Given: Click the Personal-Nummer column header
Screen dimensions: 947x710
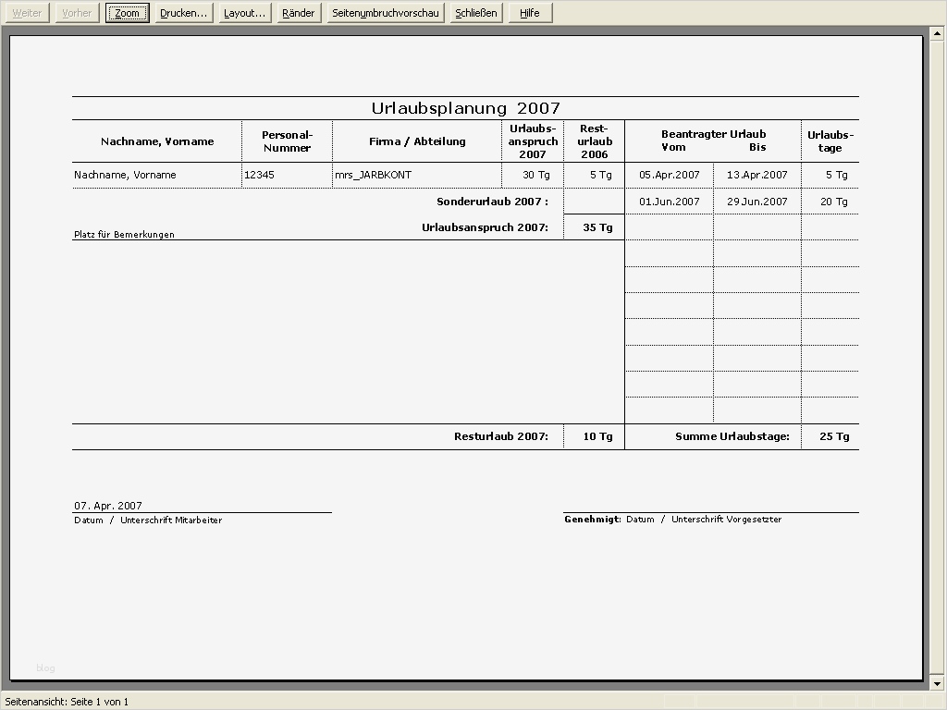Looking at the screenshot, I should click(287, 141).
